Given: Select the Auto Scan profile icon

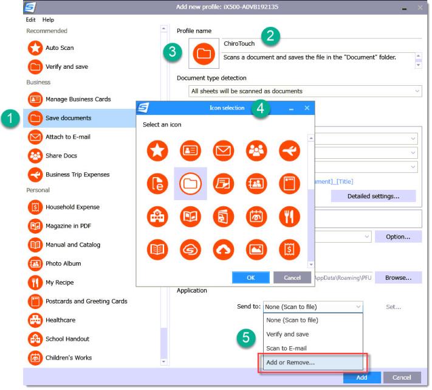Looking at the screenshot, I should (35, 47).
